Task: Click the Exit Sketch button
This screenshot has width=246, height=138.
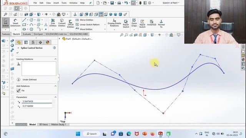Action: coord(5,23)
